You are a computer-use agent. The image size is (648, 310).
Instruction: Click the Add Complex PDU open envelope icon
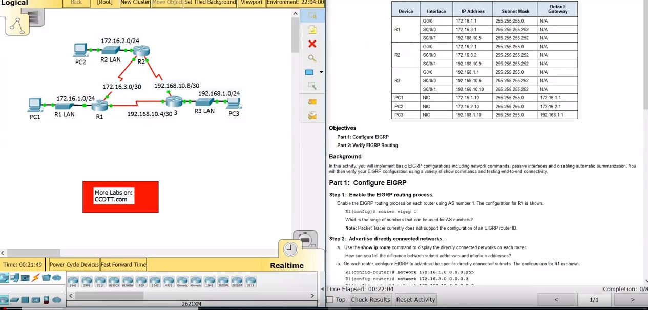click(x=312, y=116)
